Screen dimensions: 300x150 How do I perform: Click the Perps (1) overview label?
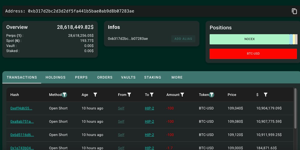[15, 36]
